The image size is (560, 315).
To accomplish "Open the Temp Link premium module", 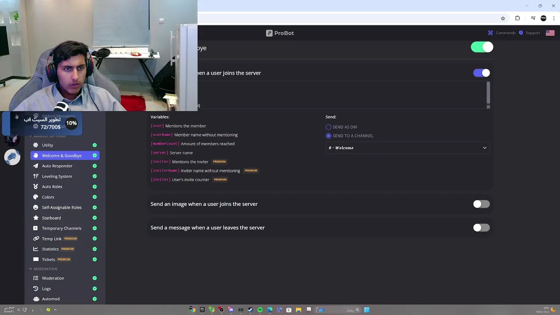I will [x=65, y=239].
